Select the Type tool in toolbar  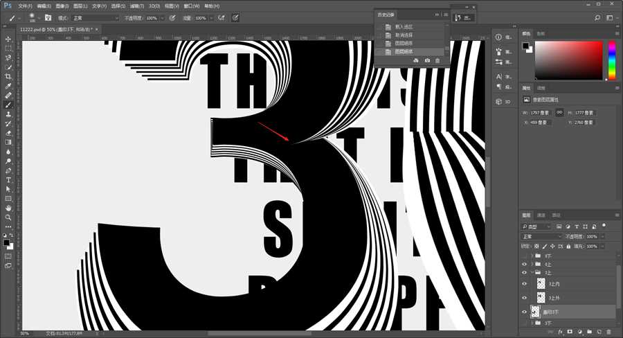(x=8, y=179)
